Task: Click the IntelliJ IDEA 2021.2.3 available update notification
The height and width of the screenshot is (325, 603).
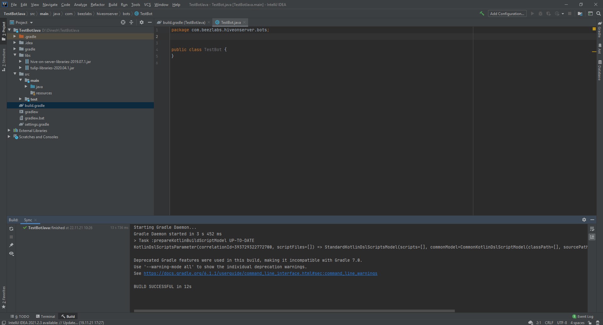Action: coord(56,322)
